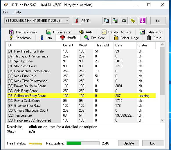Open the drive selection dropdown
171x150 pixels.
[x=37, y=21]
